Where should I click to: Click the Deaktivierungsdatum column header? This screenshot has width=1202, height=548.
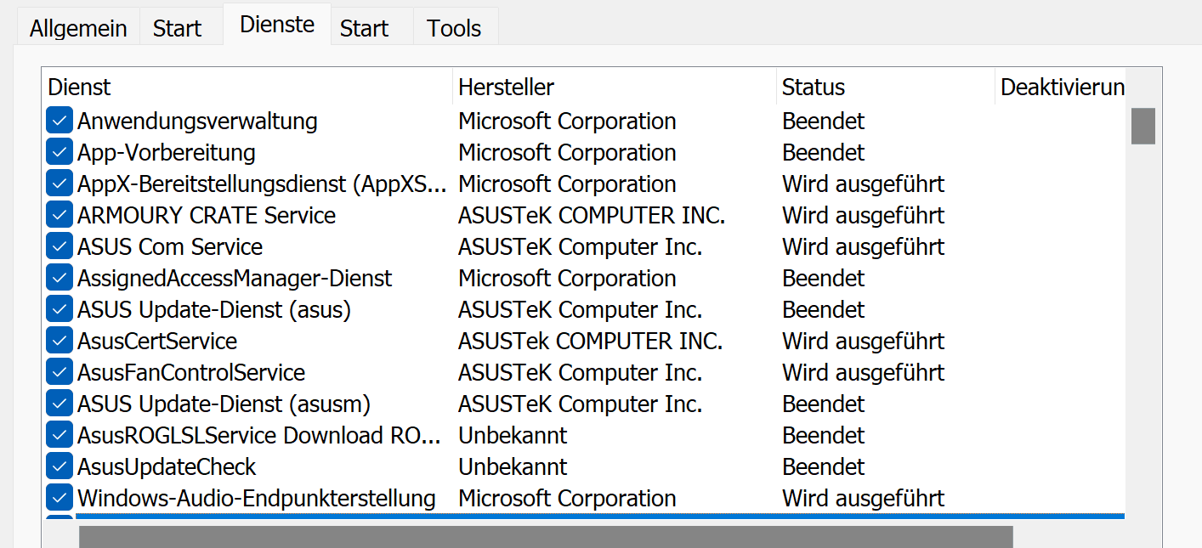1061,87
